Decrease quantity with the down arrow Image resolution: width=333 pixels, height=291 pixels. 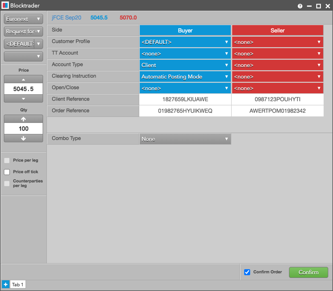pos(24,138)
